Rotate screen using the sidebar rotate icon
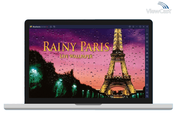 tap(147, 68)
